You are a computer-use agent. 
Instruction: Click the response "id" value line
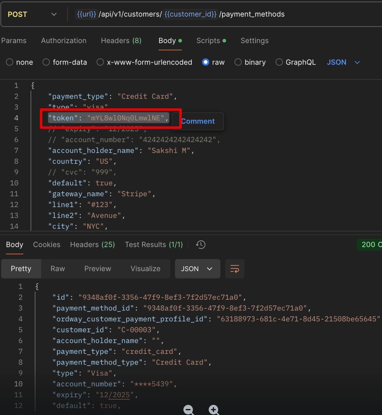pos(149,297)
